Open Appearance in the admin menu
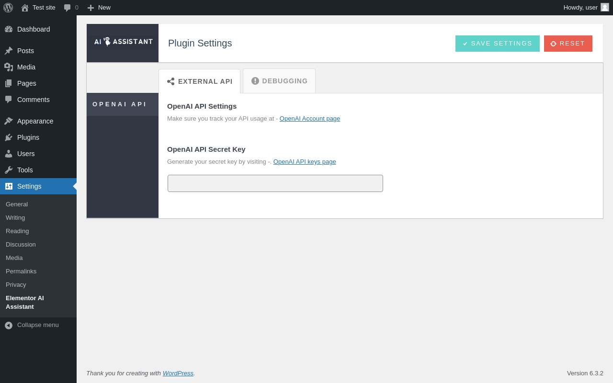This screenshot has width=613, height=383. (x=38, y=121)
